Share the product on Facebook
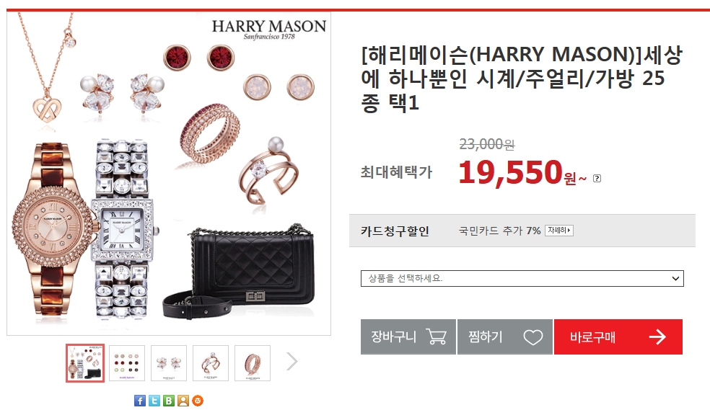 click(x=139, y=401)
